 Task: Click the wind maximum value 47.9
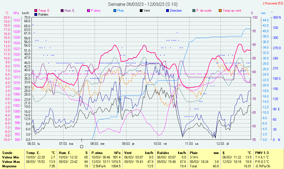coord(150,161)
